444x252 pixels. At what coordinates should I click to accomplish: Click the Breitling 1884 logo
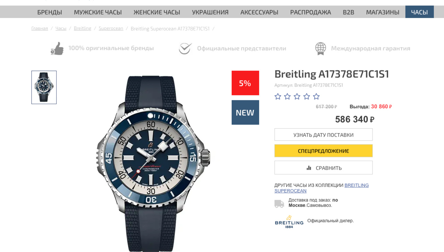[289, 221]
